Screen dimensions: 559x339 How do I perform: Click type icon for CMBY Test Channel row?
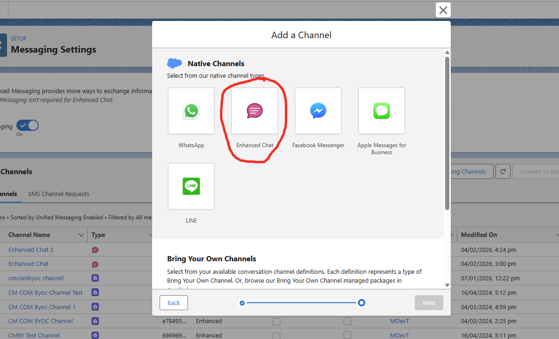(x=95, y=335)
